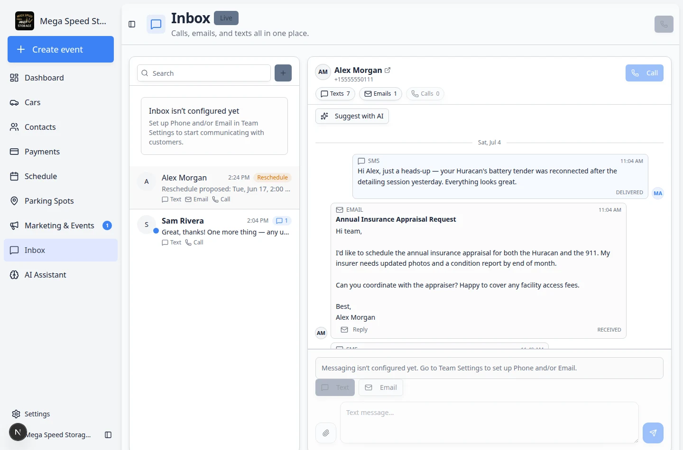The image size is (683, 450).
Task: Click Alex Morgan's A avatar in list
Action: [x=147, y=181]
